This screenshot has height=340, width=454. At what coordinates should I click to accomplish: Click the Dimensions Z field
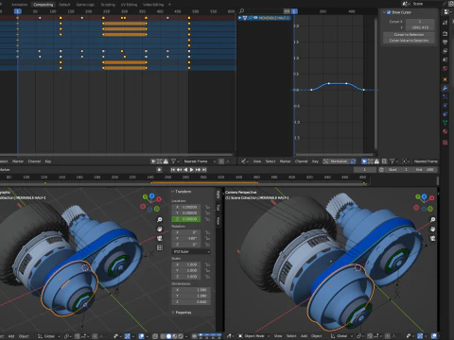point(191,302)
